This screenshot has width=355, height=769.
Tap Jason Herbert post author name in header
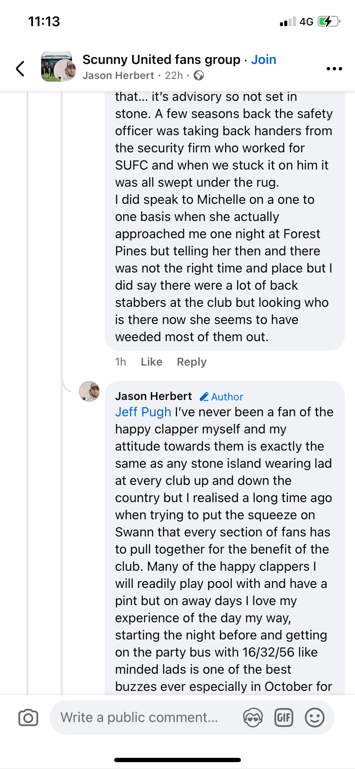pyautogui.click(x=118, y=76)
